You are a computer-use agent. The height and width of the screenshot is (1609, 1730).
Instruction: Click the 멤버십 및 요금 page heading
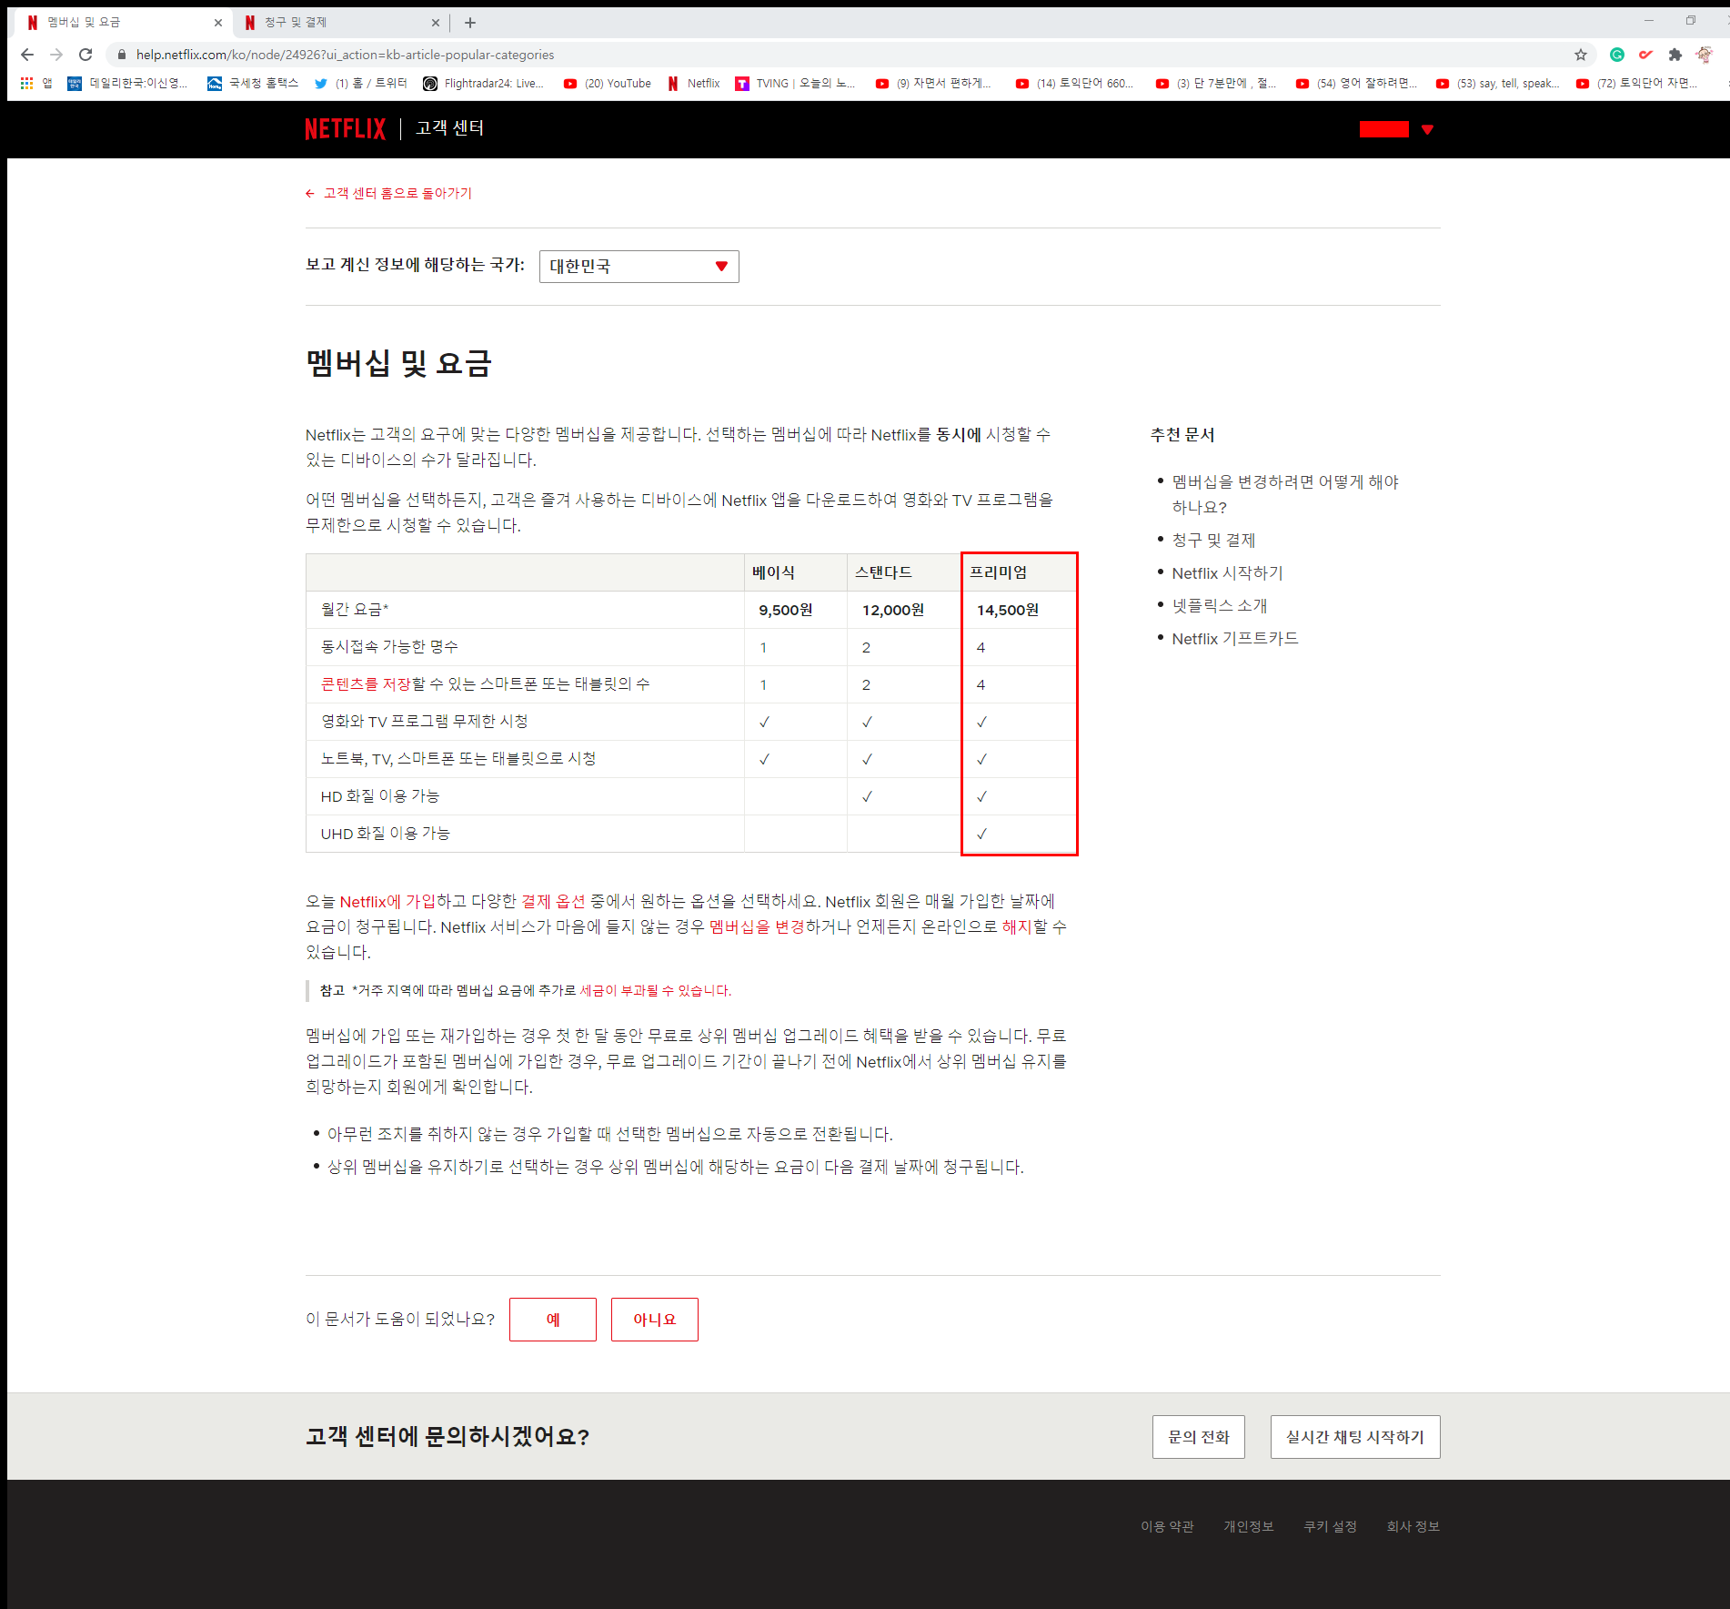point(398,363)
